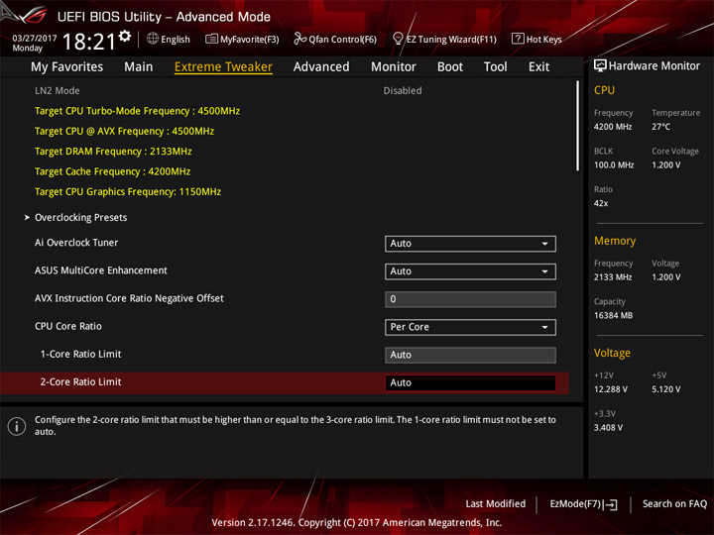Open the Monitor tab
The image size is (714, 535).
pos(394,67)
